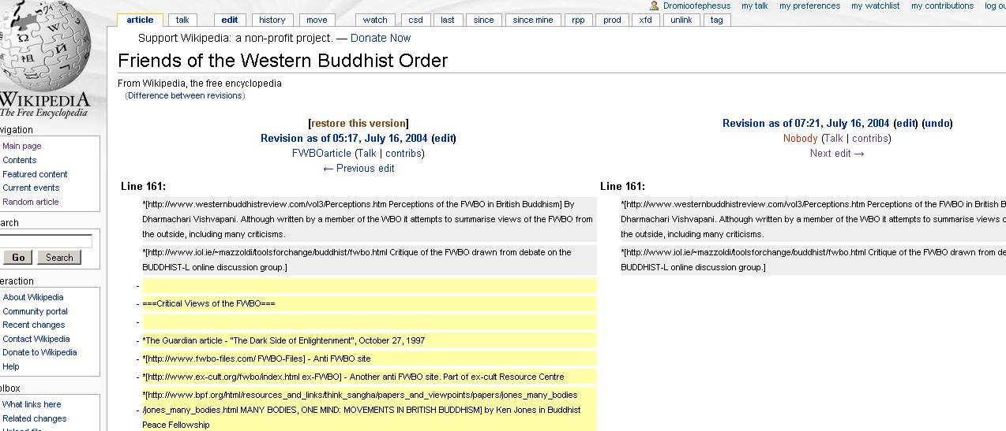Click restore this version link
1006x431 pixels.
pos(358,123)
